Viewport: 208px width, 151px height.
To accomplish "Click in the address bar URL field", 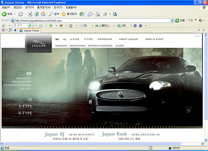I will (91, 20).
